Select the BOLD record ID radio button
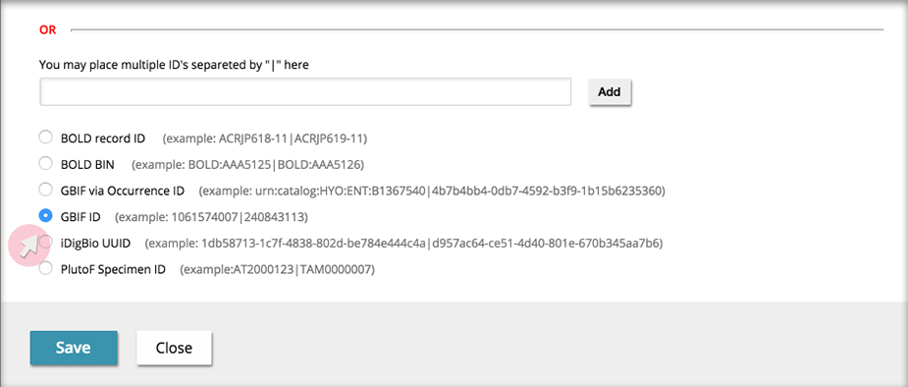 pyautogui.click(x=45, y=138)
